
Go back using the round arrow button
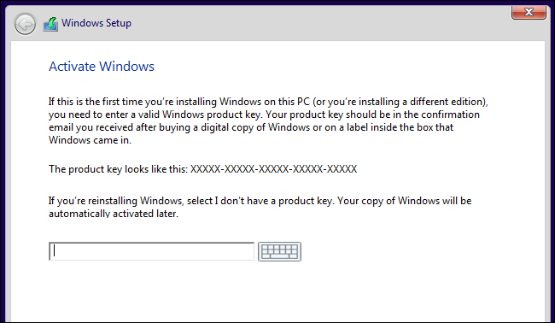(25, 24)
